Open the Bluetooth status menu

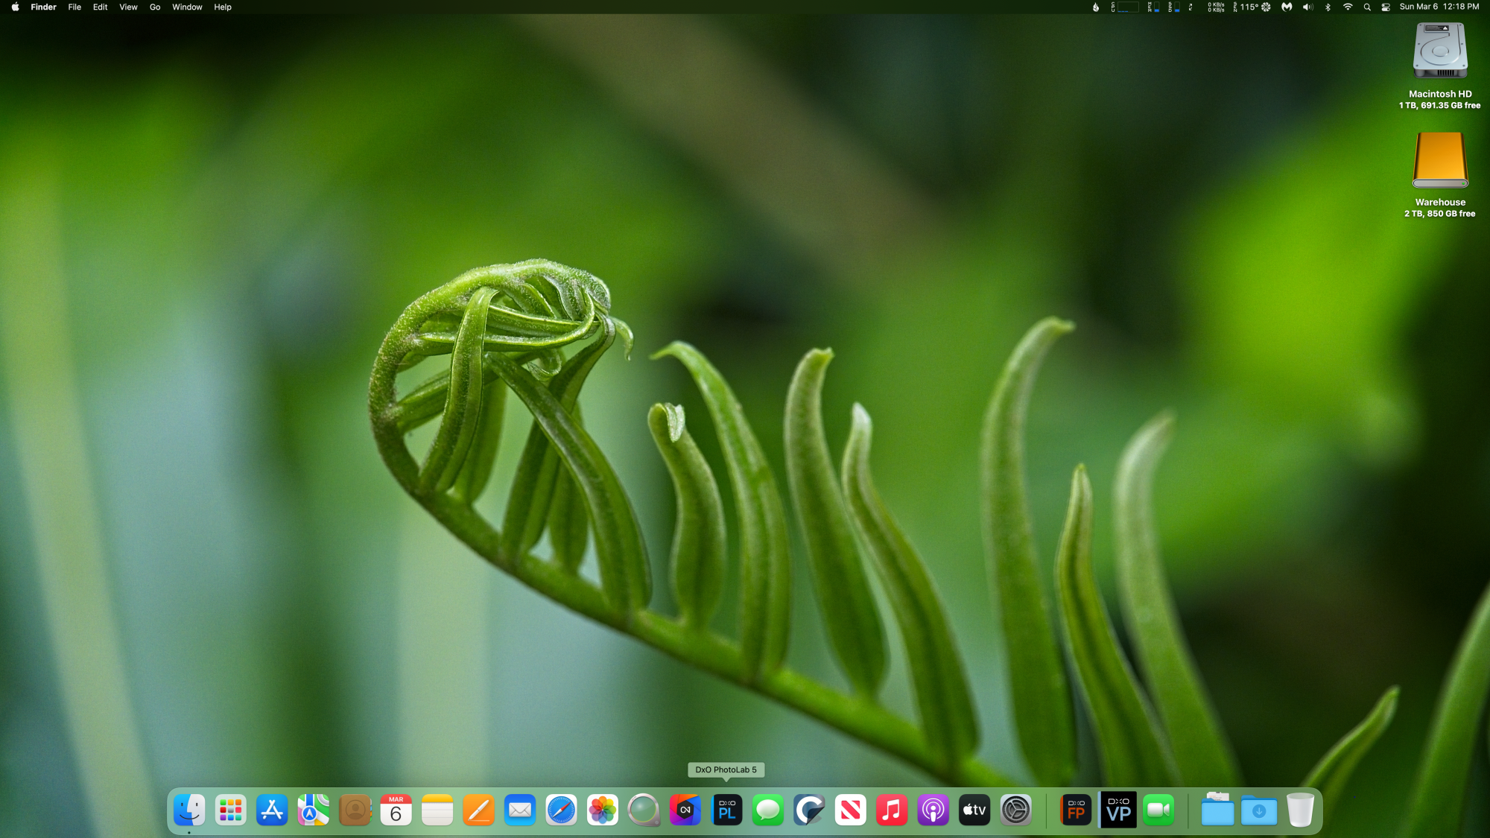point(1328,7)
